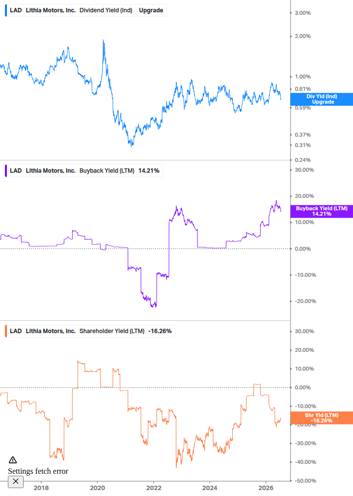Click the 14.21% value in Buyback legend
Image resolution: width=353 pixels, height=496 pixels.
pos(149,171)
